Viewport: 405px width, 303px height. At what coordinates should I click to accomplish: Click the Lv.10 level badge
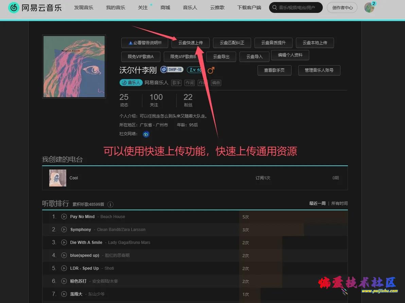pyautogui.click(x=194, y=70)
